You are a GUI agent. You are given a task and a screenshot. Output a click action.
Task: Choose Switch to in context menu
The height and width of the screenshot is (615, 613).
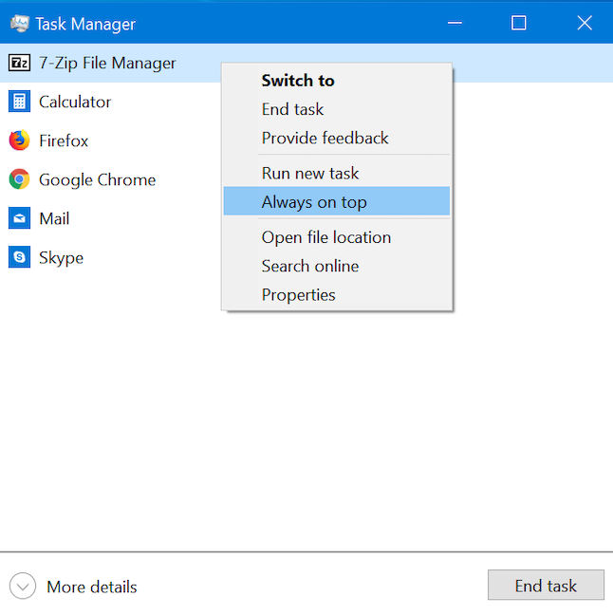tap(337, 81)
